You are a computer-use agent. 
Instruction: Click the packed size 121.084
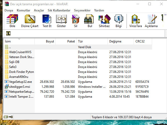pyautogui.click(x=70, y=97)
